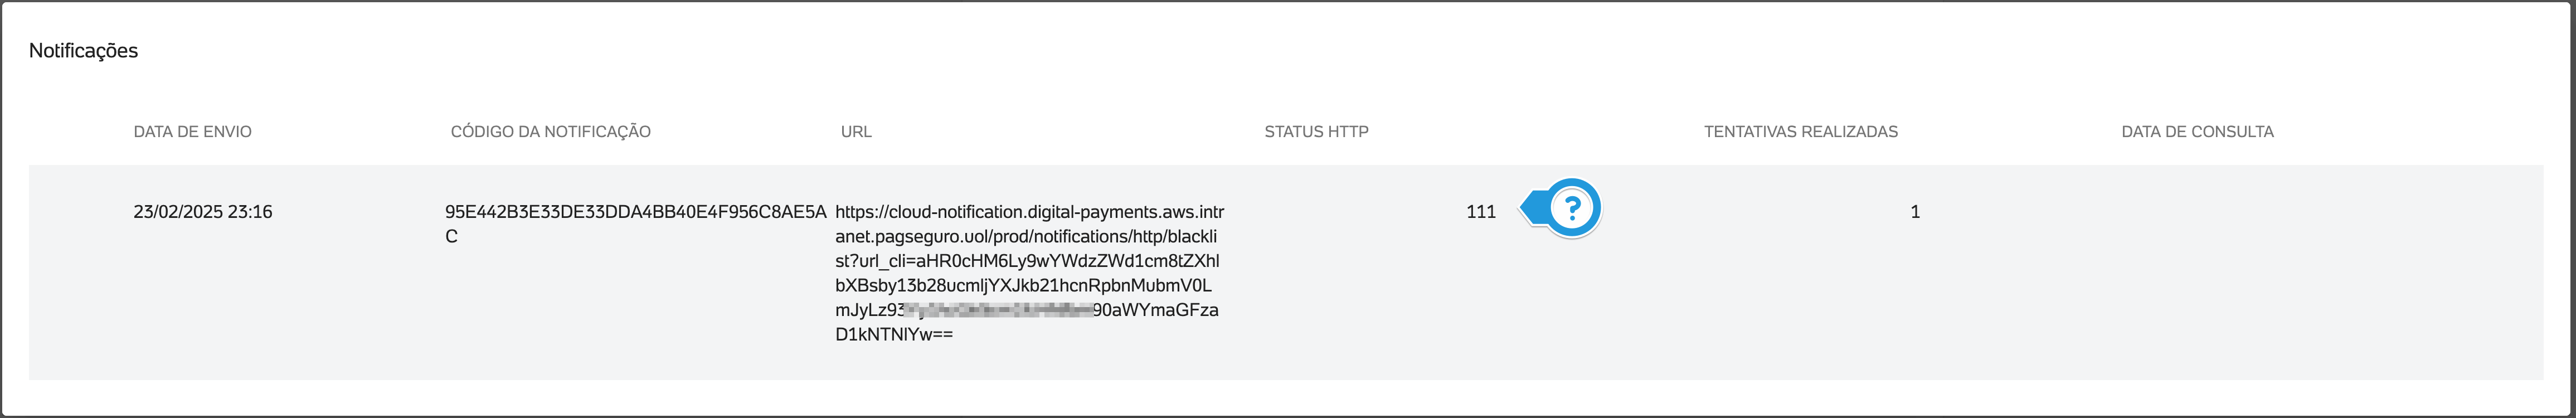The width and height of the screenshot is (2576, 418).
Task: Click the DATA DE CONSULTA column header
Action: coord(2197,132)
